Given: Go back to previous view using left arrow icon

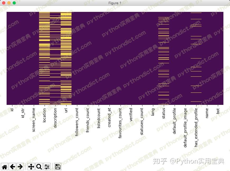Looking at the screenshot, I should tap(12, 167).
